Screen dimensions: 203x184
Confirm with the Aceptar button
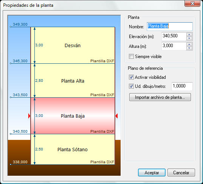(152, 173)
